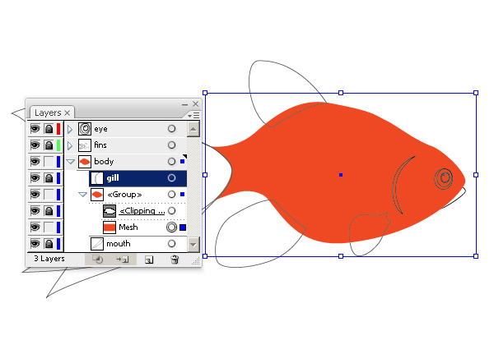
Task: Select the Mesh thumbnail
Action: (x=110, y=227)
